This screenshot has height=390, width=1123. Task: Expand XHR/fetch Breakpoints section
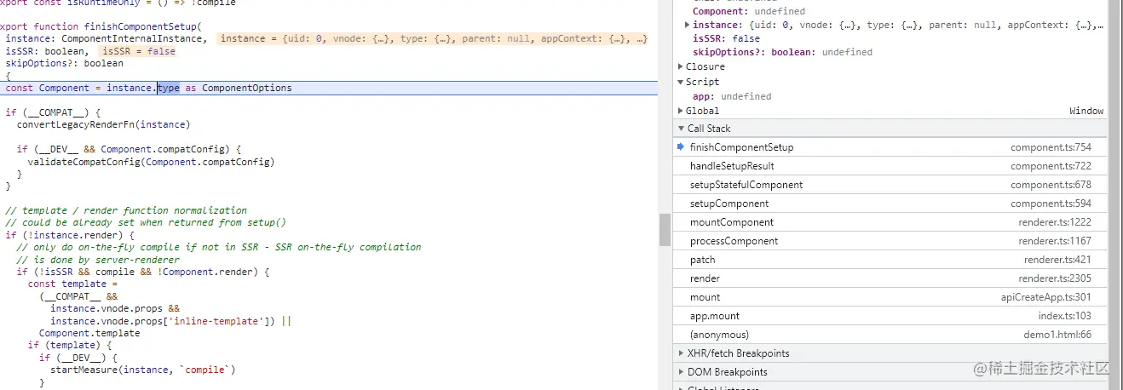[x=681, y=353]
